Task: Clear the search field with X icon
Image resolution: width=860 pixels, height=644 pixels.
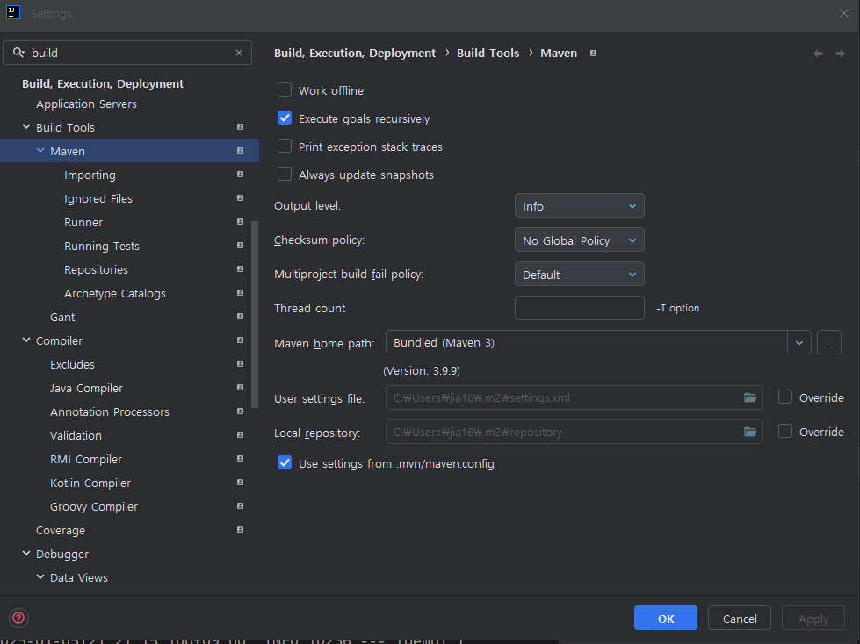Action: 239,53
